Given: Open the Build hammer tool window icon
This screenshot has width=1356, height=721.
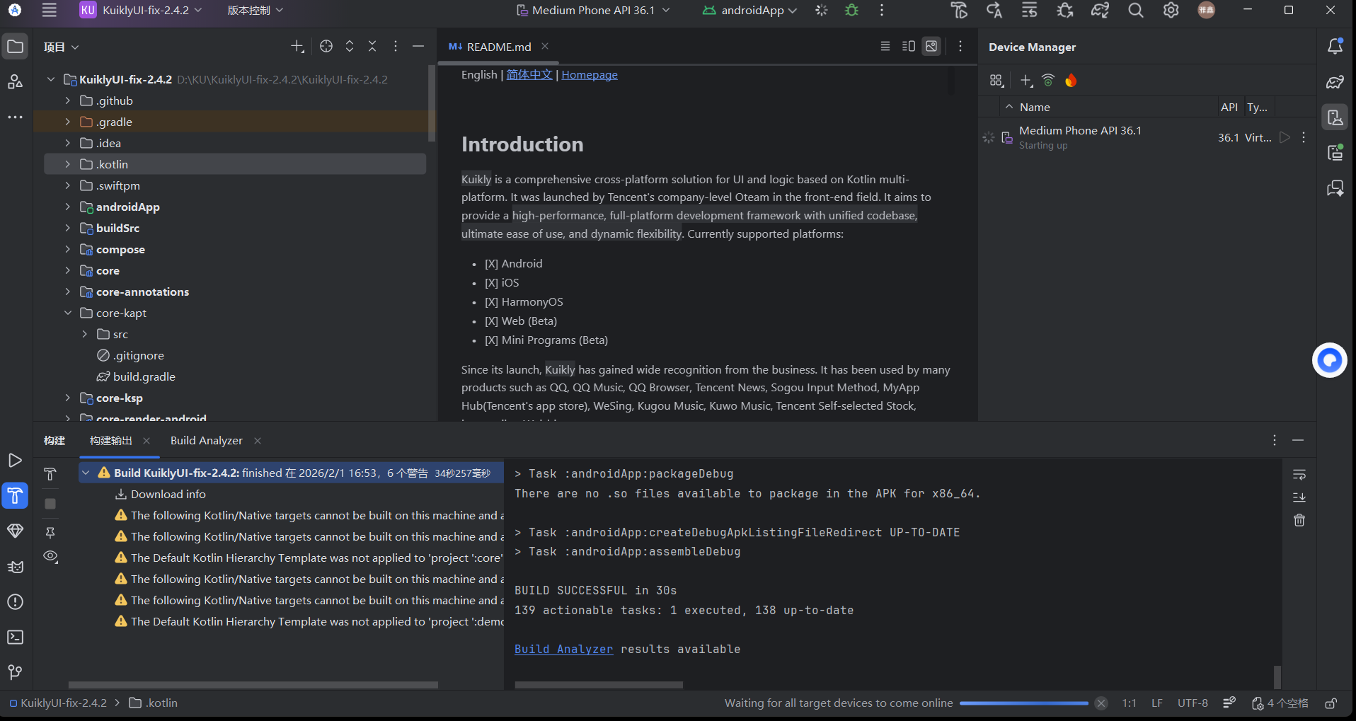Looking at the screenshot, I should (x=15, y=495).
